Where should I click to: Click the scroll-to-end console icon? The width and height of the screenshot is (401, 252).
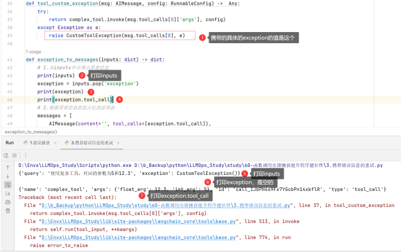tap(7, 193)
